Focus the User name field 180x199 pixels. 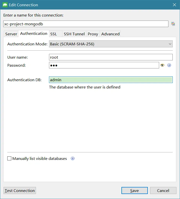[111, 57]
